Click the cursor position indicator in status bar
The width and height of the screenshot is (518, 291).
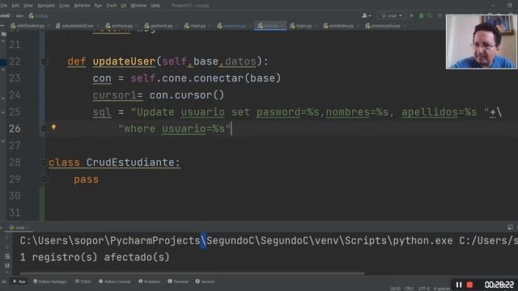pos(395,289)
